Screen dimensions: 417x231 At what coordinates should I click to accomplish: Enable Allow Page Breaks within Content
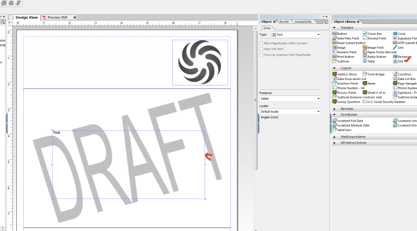click(262, 44)
